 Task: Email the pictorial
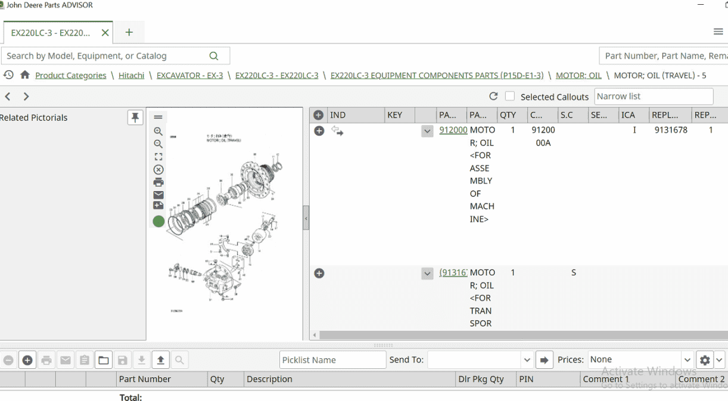[158, 195]
